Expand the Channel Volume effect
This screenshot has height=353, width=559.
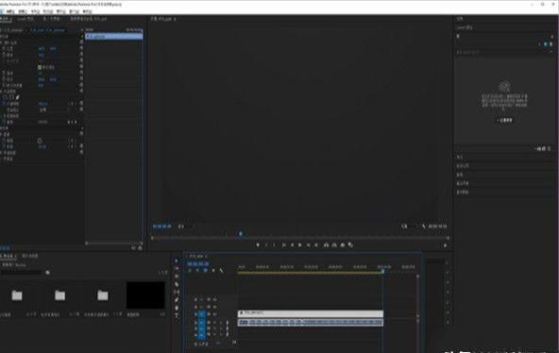tap(2, 153)
